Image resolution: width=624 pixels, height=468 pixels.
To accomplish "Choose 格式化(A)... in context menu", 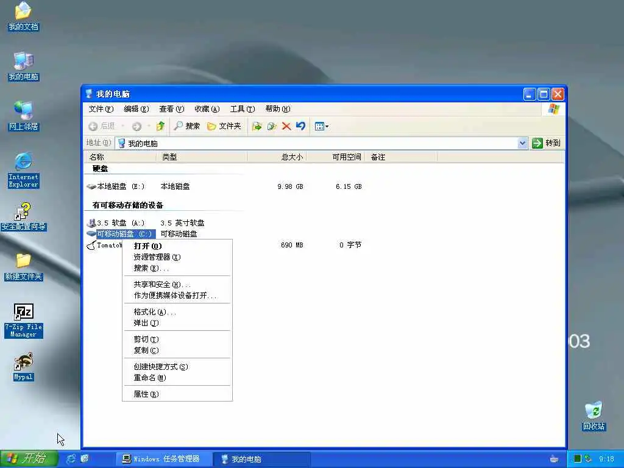I will click(177, 312).
